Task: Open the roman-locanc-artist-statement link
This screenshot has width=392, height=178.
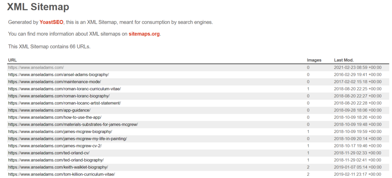Action: tap(64, 103)
